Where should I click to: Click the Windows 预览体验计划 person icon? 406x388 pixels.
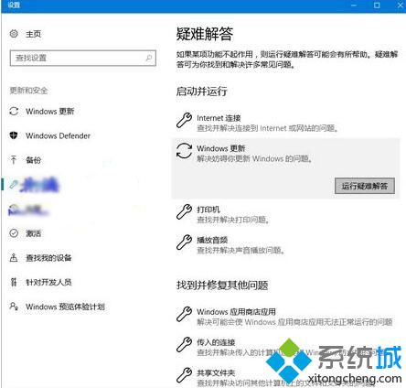14,306
